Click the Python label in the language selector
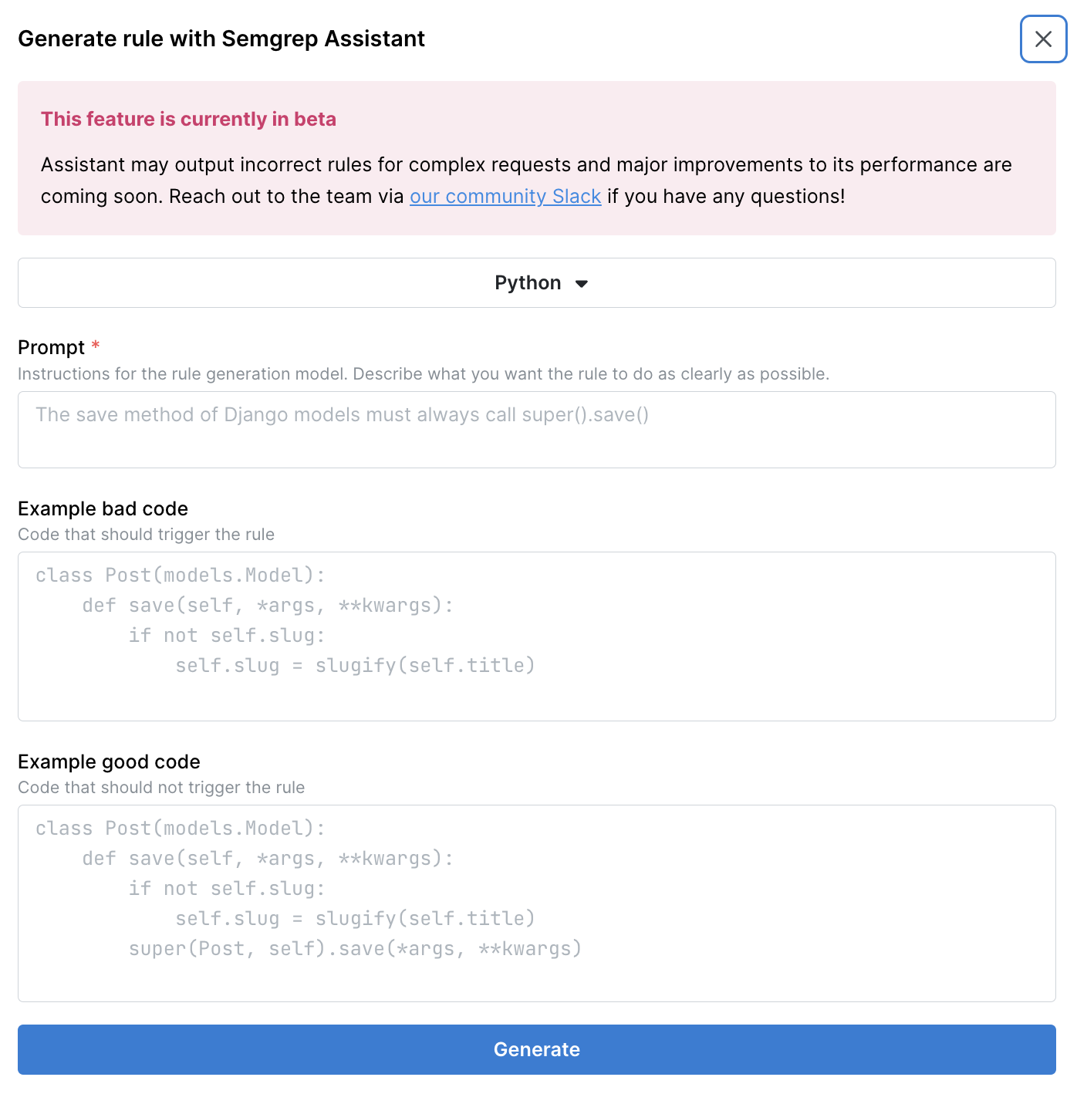Viewport: 1077px width, 1094px height. point(527,283)
